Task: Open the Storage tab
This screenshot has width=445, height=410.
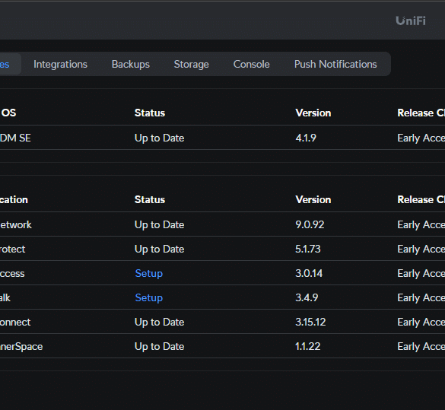Action: tap(191, 64)
